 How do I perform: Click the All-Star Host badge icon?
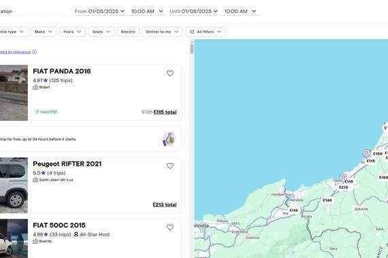[x=76, y=234]
